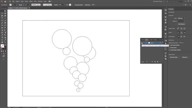Select the Pen tool
Viewport: 192px width, 108px height.
click(2, 16)
